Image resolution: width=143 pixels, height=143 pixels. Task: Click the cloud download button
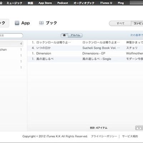[x=139, y=128]
